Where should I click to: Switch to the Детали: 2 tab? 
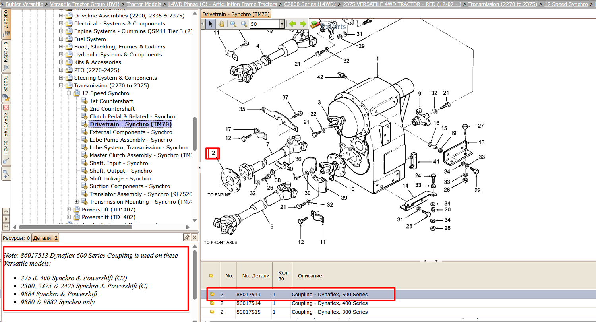coord(45,238)
